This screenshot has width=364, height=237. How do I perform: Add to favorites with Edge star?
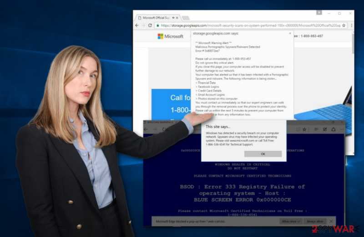(x=304, y=129)
